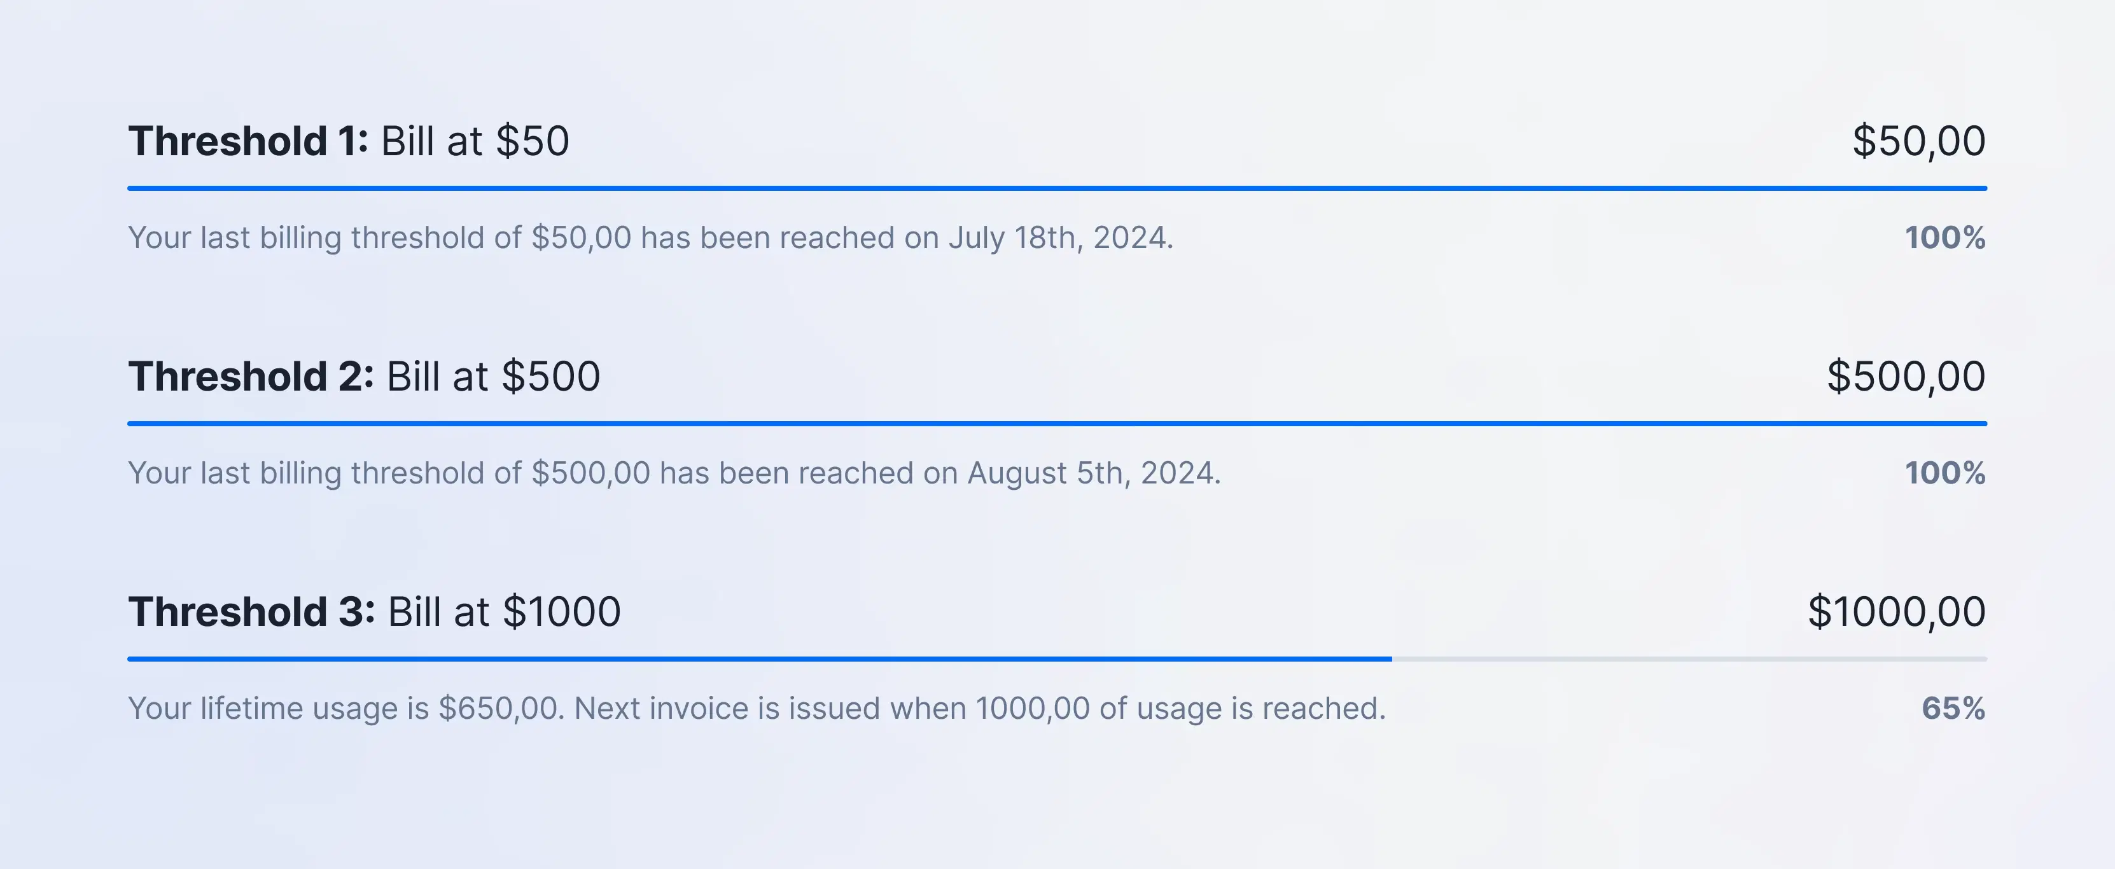Screen dimensions: 2115x869
Task: Click the filled blue part of Threshold 3 bar
Action: (x=760, y=659)
